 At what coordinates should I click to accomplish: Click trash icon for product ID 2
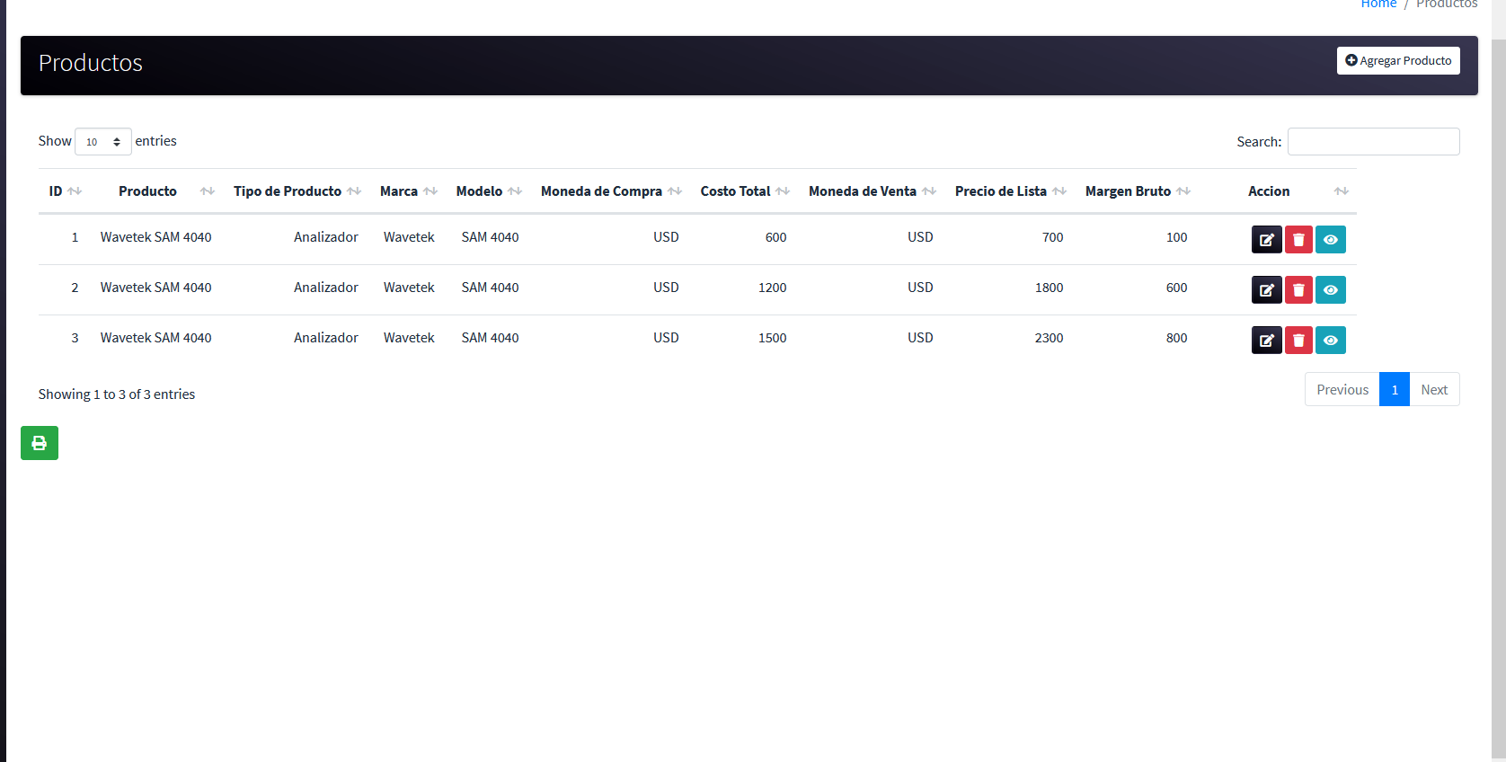(1298, 290)
